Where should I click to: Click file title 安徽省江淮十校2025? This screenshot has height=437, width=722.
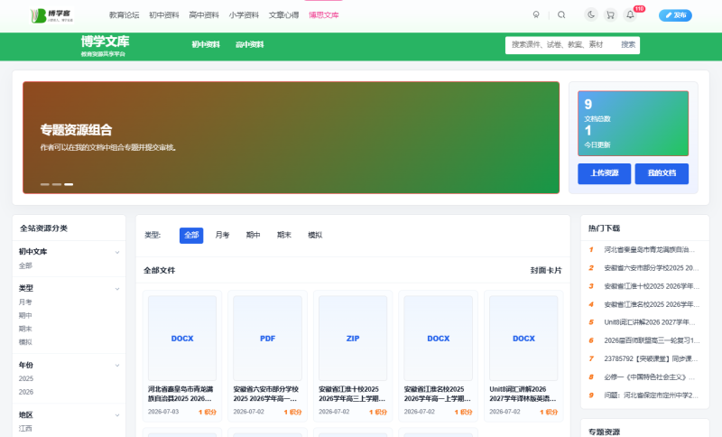click(352, 394)
